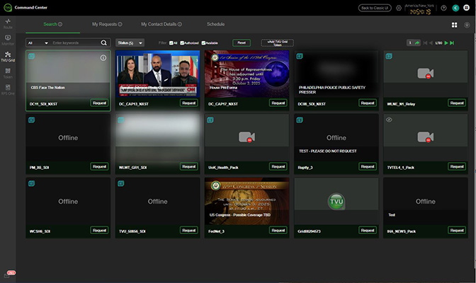Switch to the grid view layout icon
Viewport: 476px width, 283px height.
(x=454, y=25)
